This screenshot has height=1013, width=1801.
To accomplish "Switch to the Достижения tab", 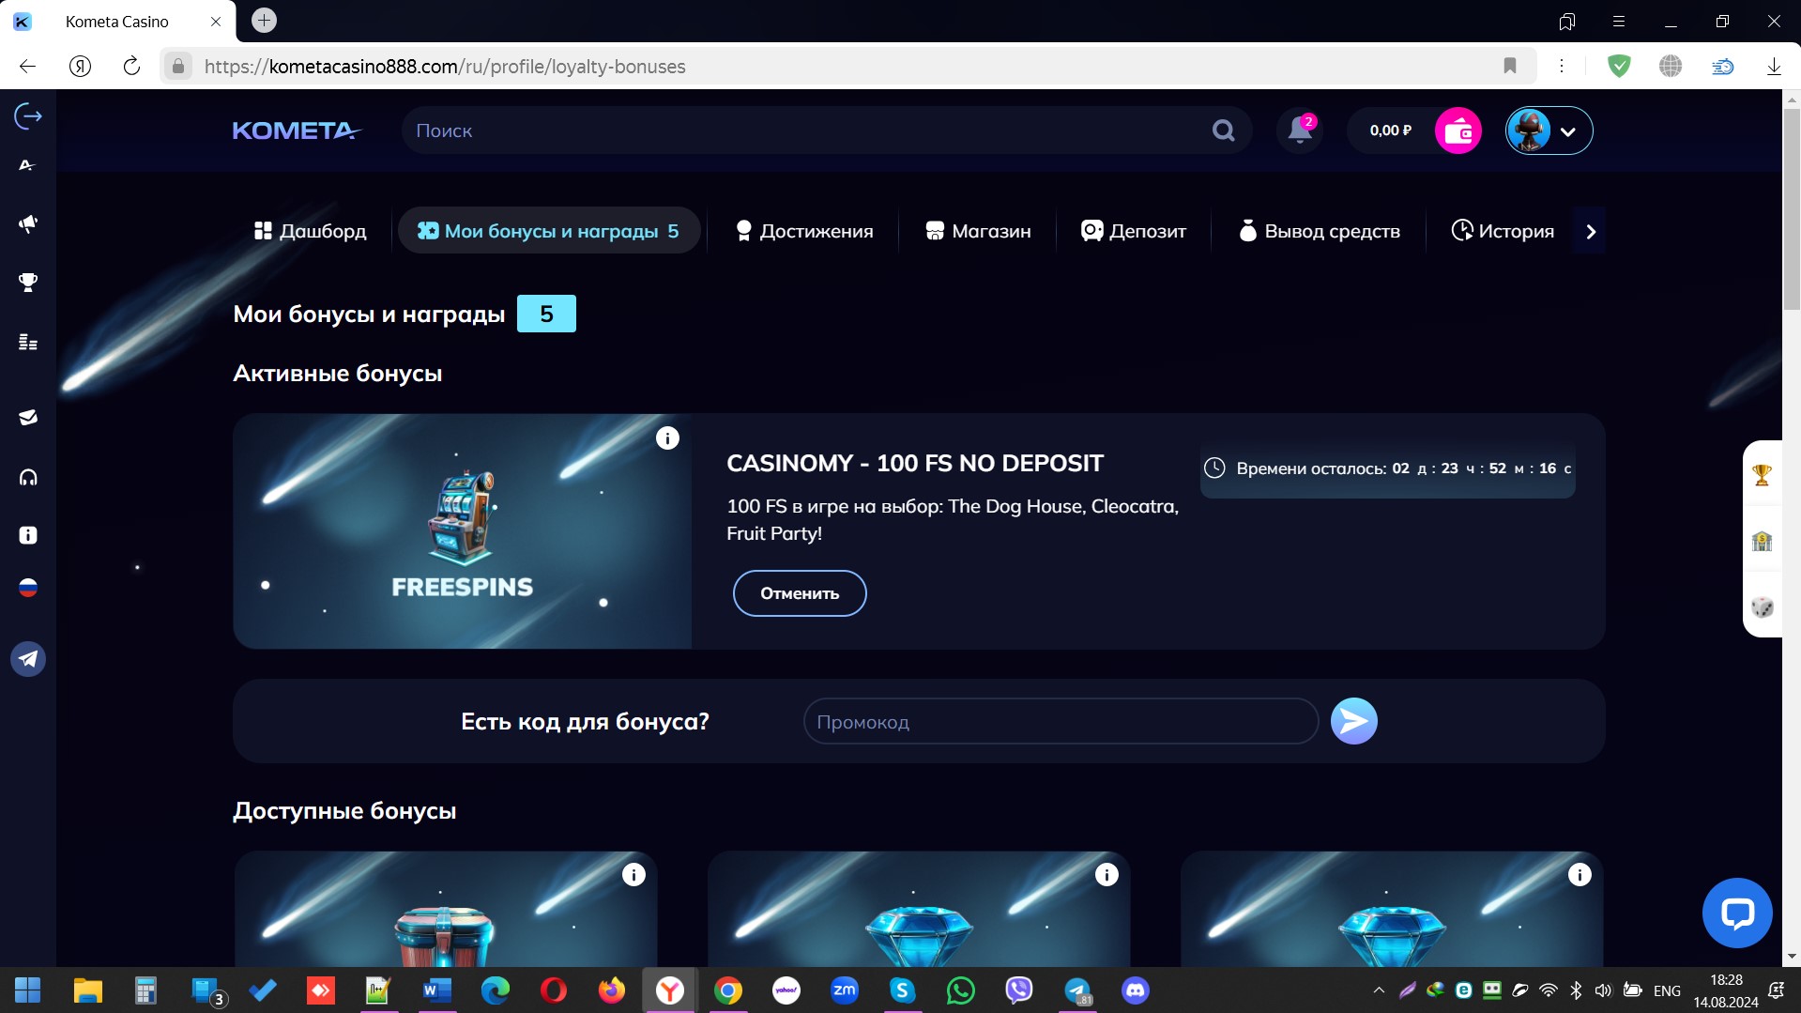I will (x=804, y=231).
